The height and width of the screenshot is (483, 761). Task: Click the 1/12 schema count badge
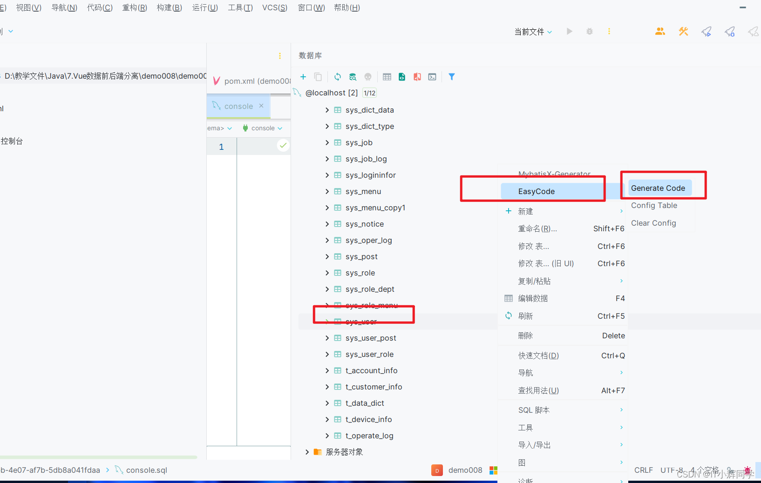(x=370, y=93)
